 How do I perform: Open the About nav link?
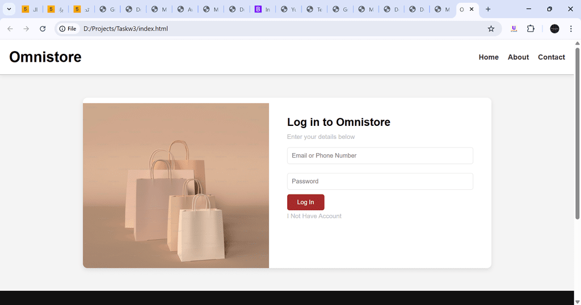click(518, 57)
